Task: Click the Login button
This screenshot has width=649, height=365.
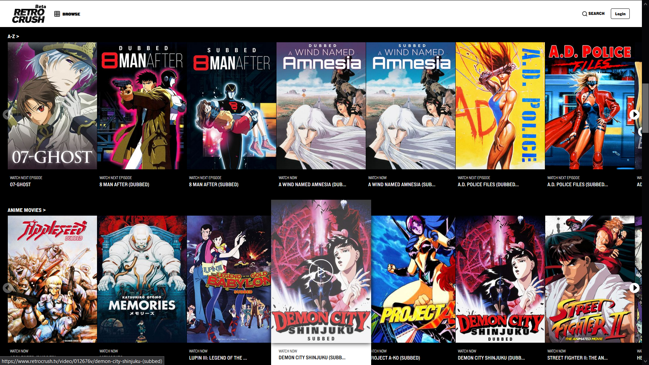Action: [620, 14]
